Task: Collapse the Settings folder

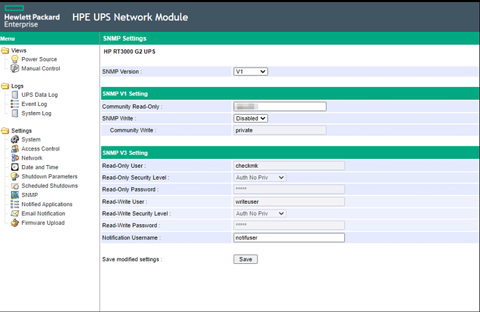Action: 5,130
